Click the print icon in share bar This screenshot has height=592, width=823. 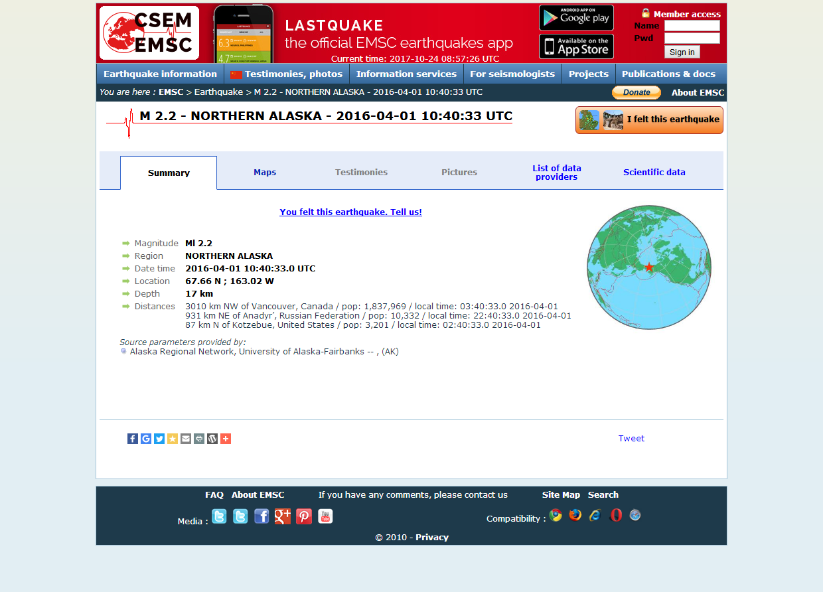coord(199,439)
